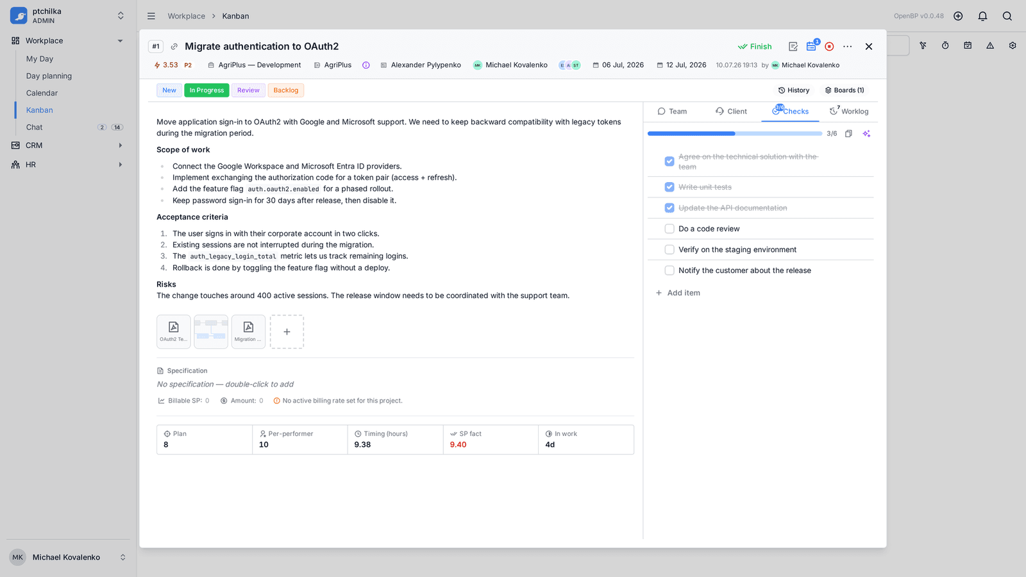Viewport: 1026px width, 577px height.
Task: Open Kanban settings gear icon
Action: pyautogui.click(x=1013, y=46)
